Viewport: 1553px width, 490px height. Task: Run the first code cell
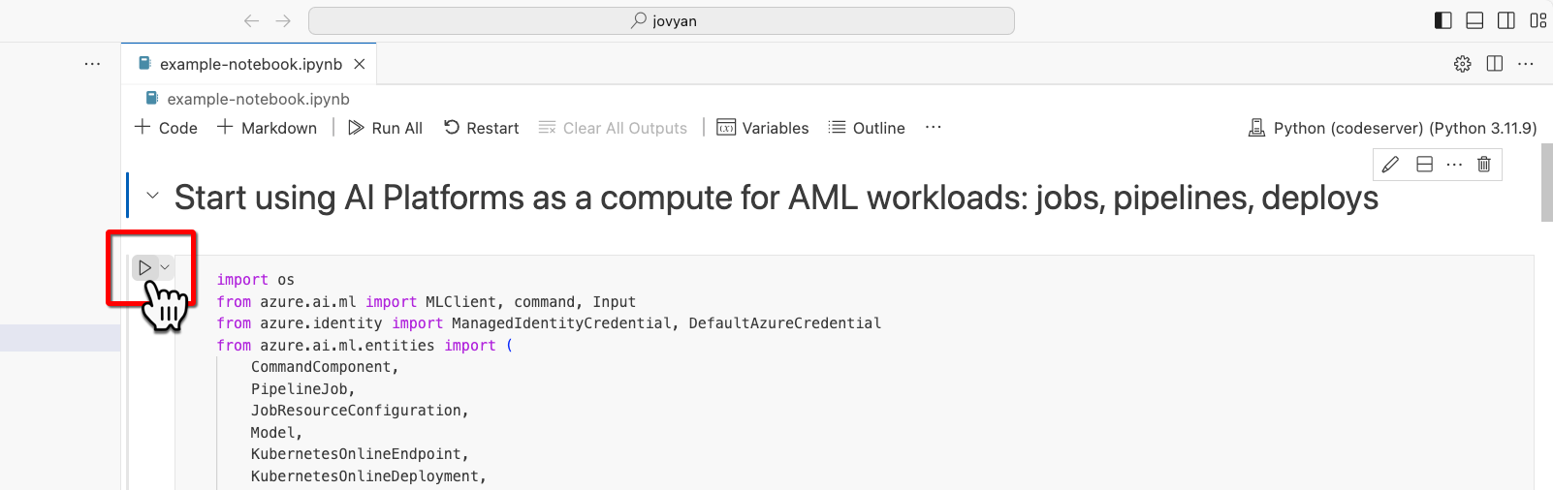point(144,267)
